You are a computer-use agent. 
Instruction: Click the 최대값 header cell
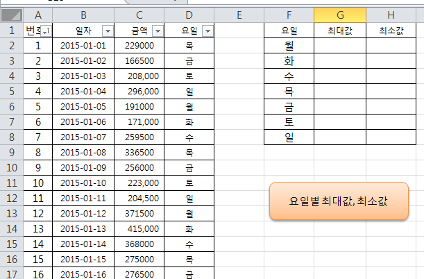(340, 31)
